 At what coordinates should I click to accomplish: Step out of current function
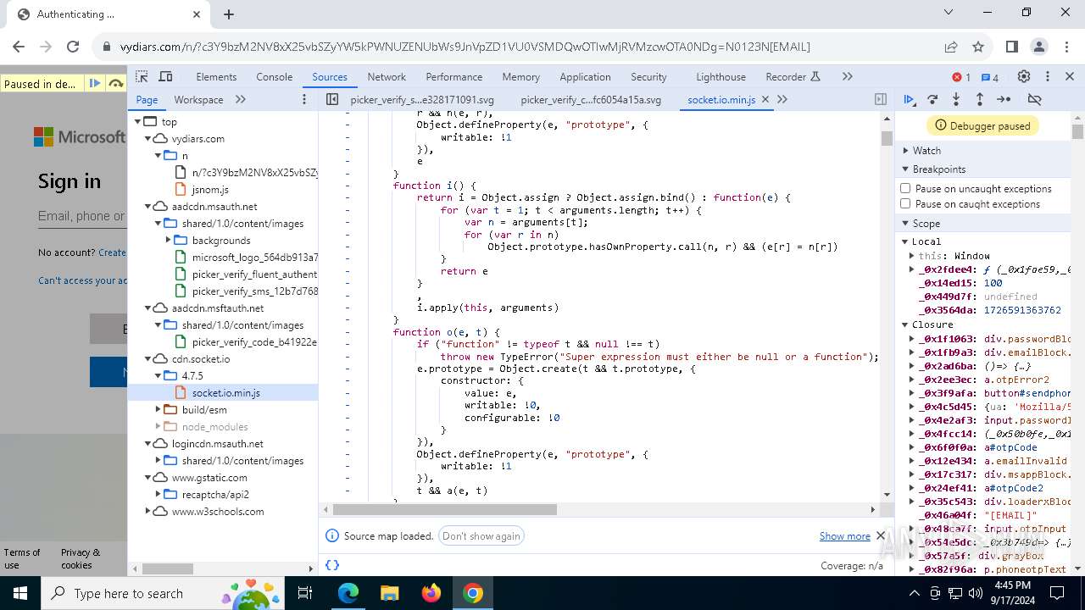pos(980,99)
